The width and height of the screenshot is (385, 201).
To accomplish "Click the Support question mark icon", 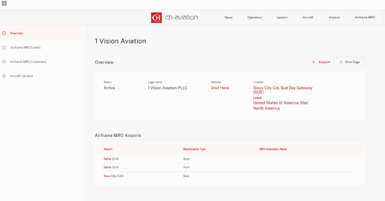I will coord(313,62).
